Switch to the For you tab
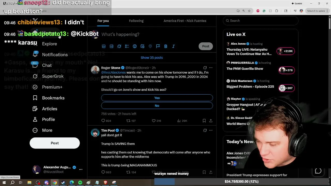Viewport: 331px width, 186px height. coord(103,21)
